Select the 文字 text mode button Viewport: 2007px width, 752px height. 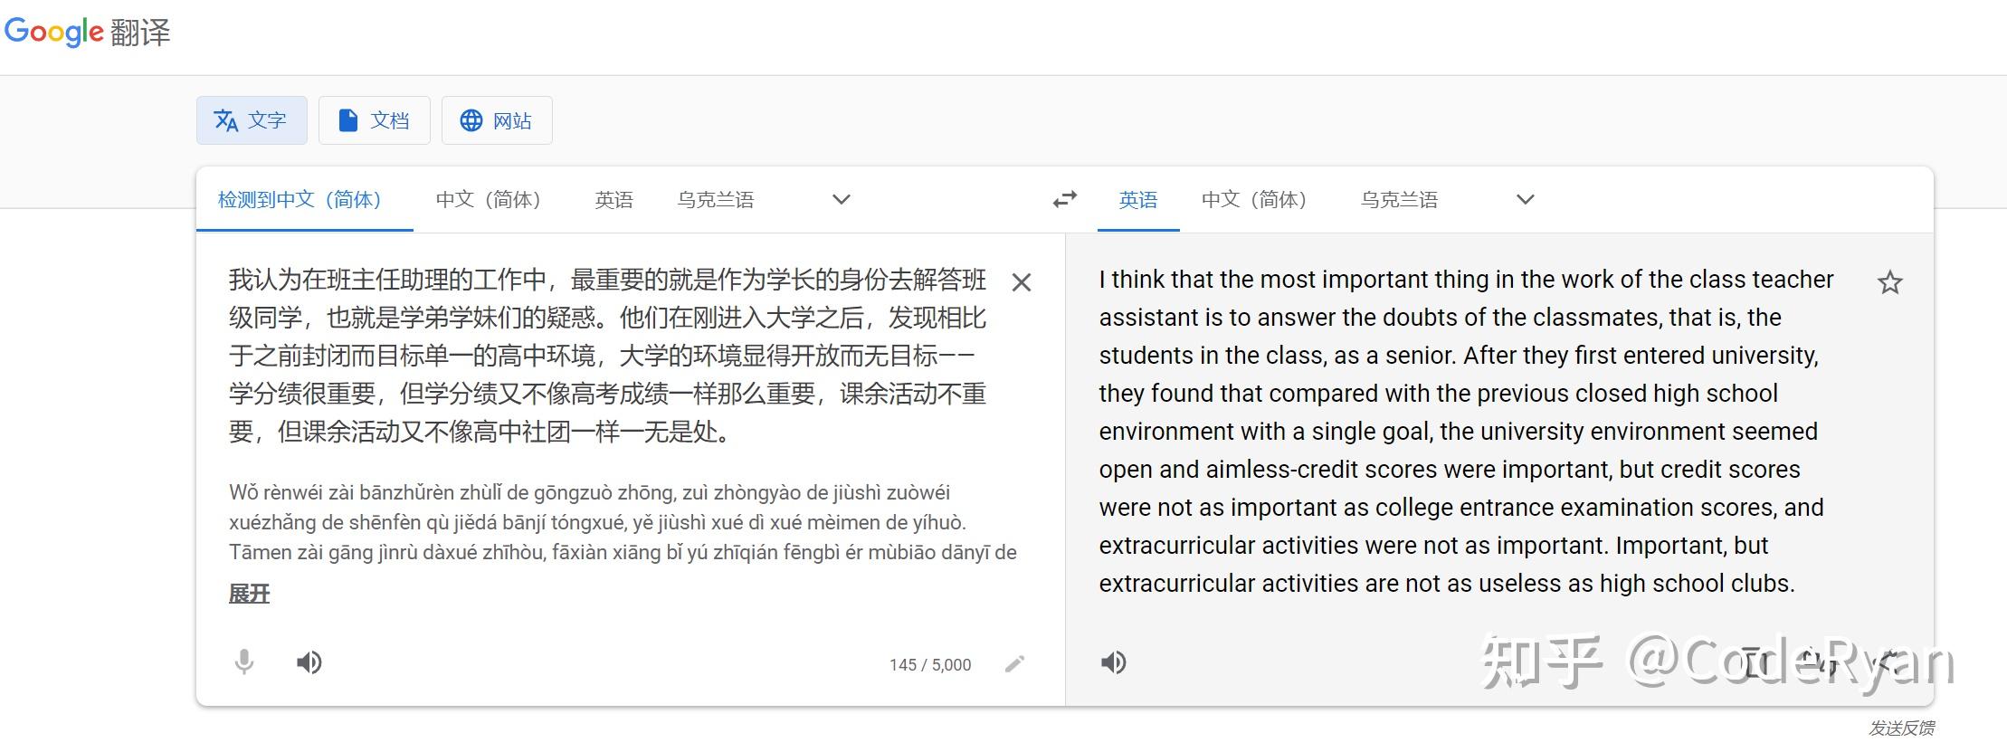252,120
